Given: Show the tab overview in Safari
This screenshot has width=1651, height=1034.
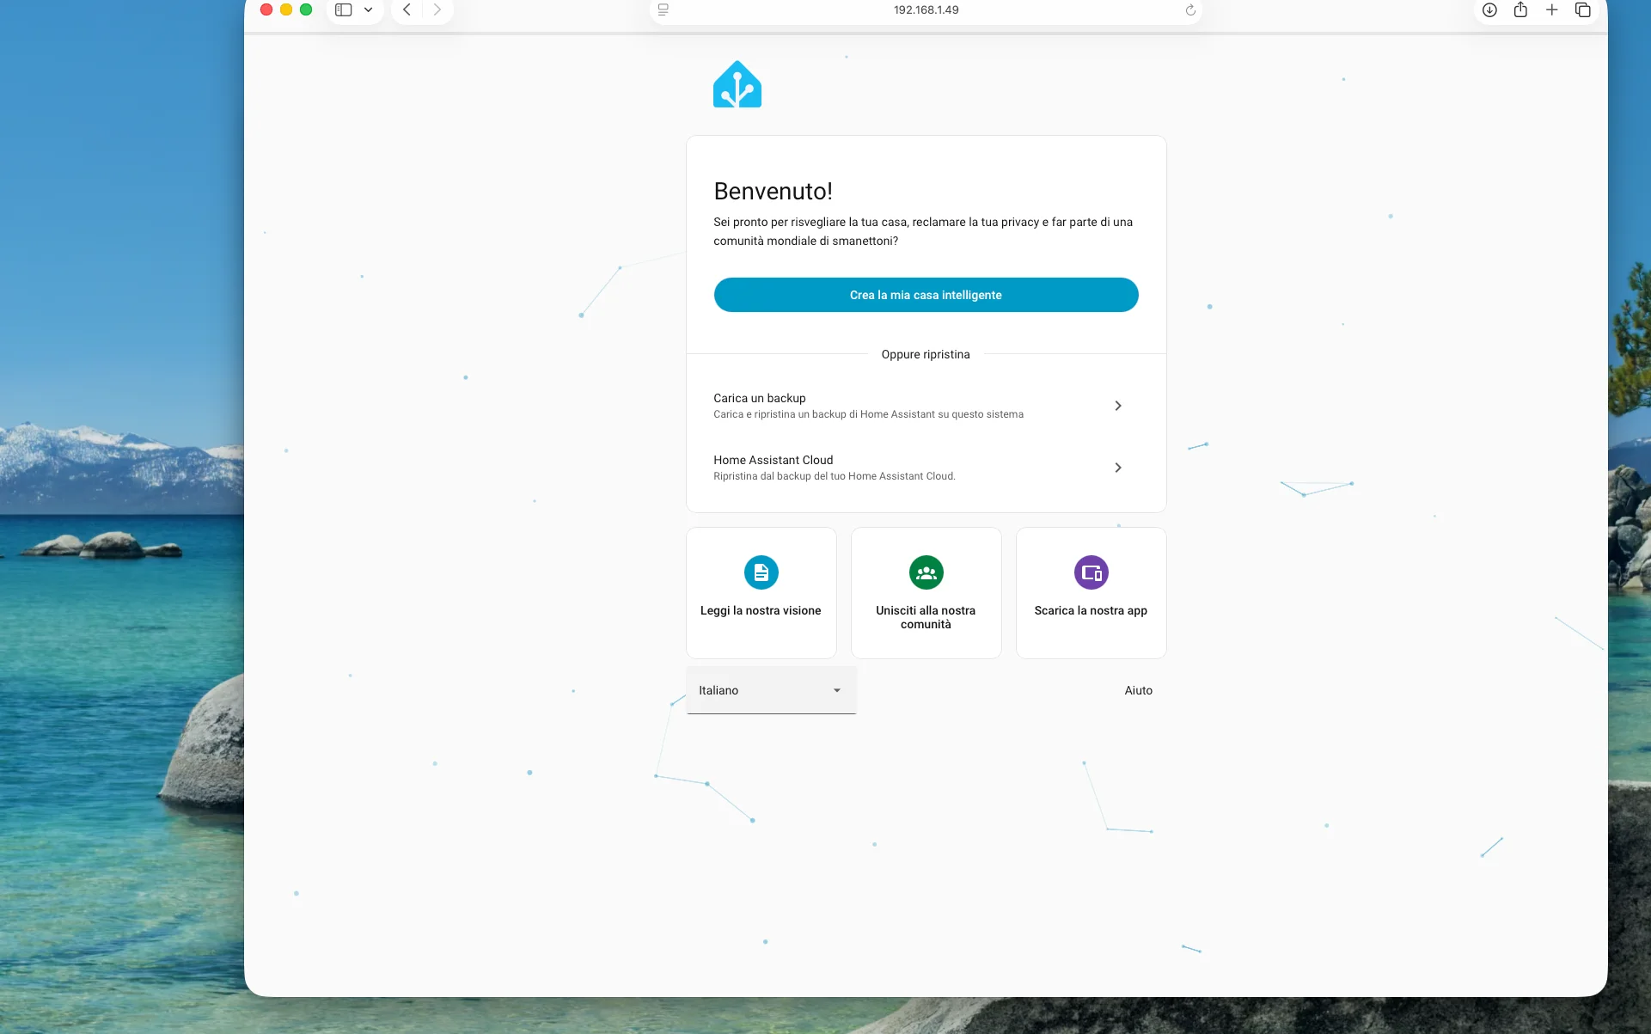Looking at the screenshot, I should (x=1583, y=10).
